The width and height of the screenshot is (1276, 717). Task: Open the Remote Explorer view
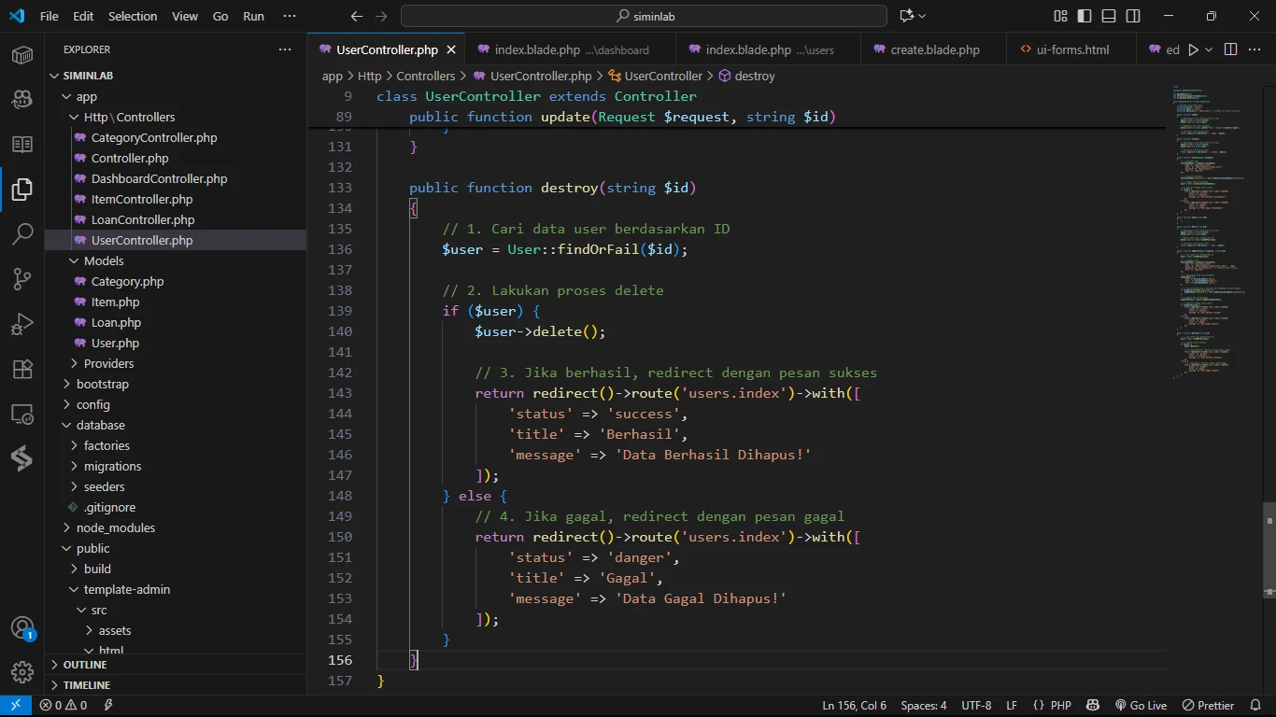(22, 414)
